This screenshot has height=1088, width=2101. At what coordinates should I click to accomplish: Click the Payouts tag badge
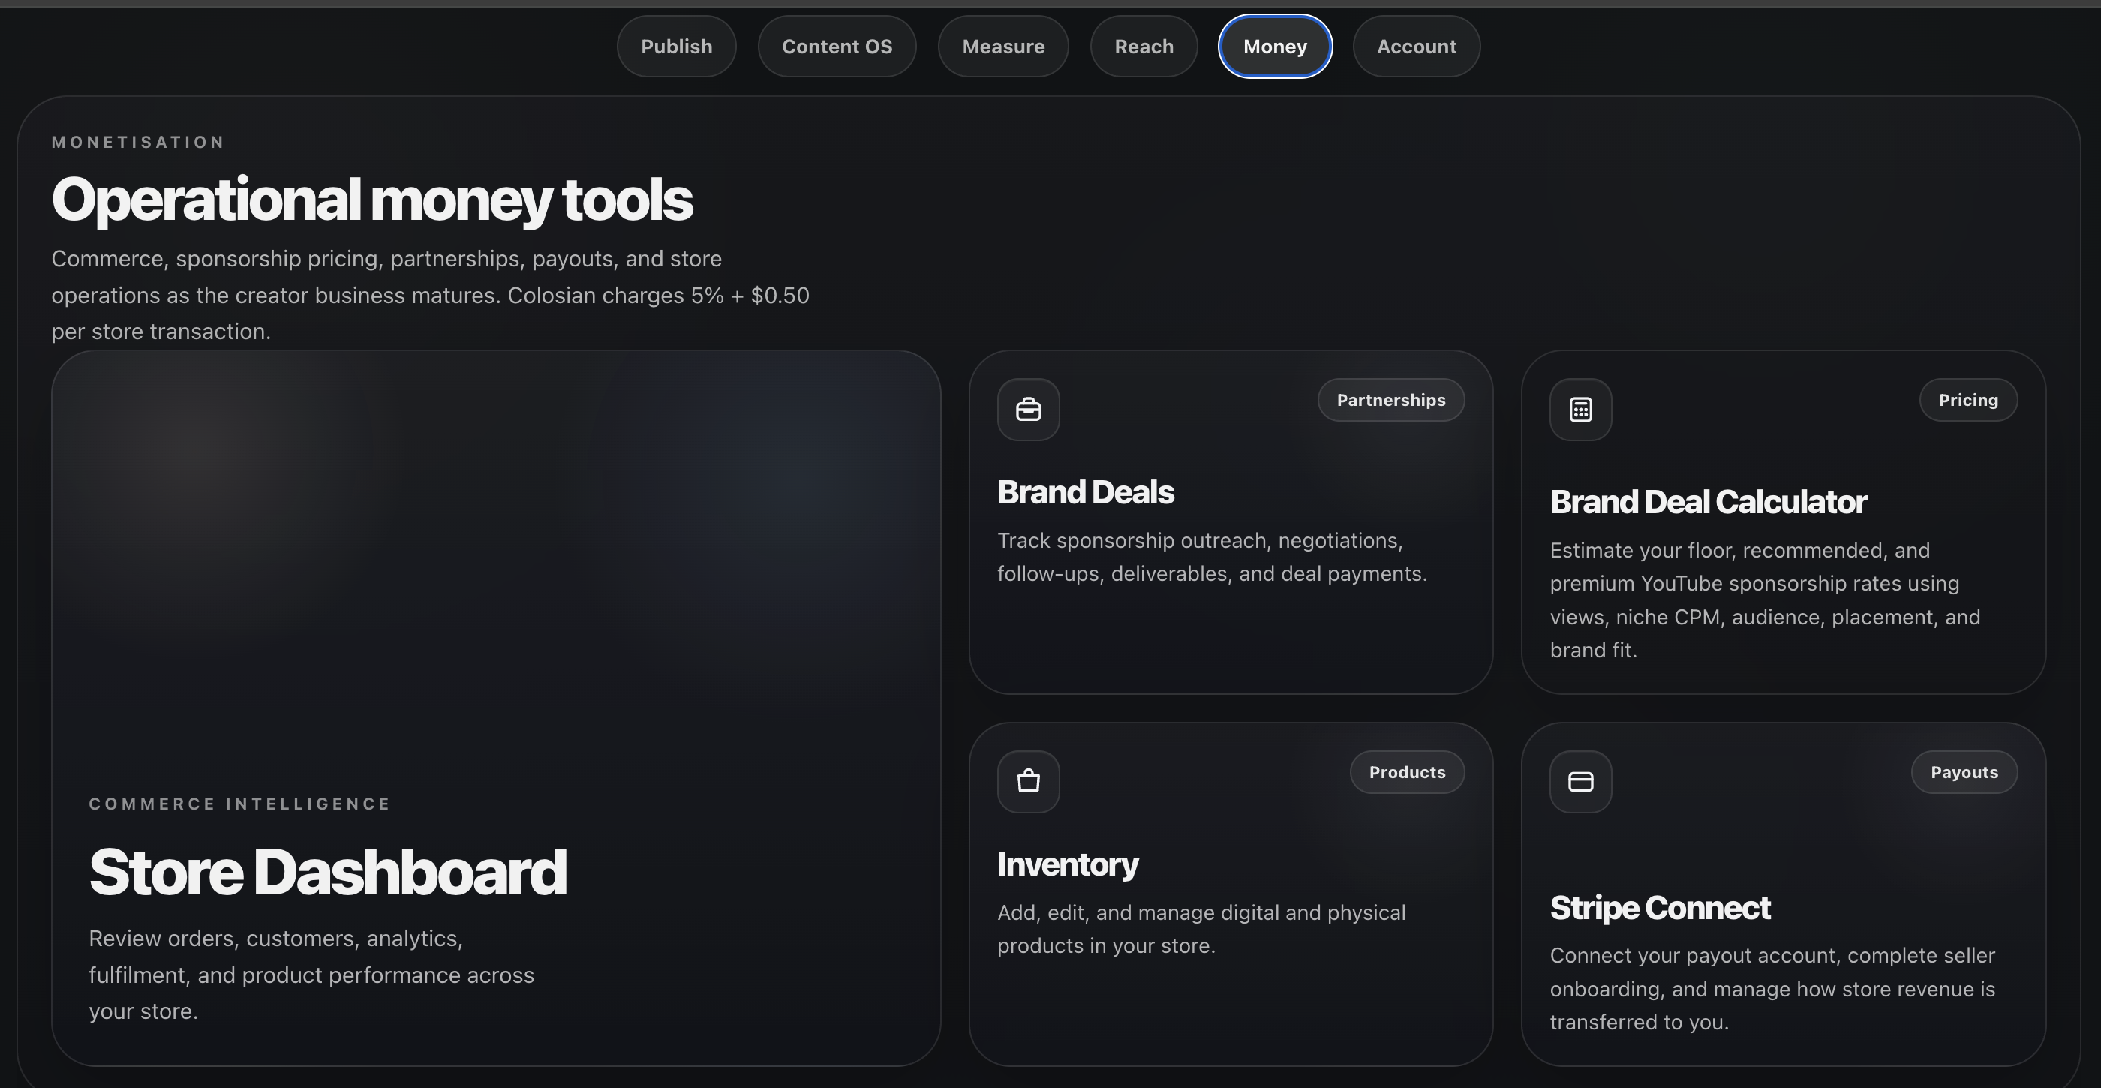click(1964, 771)
